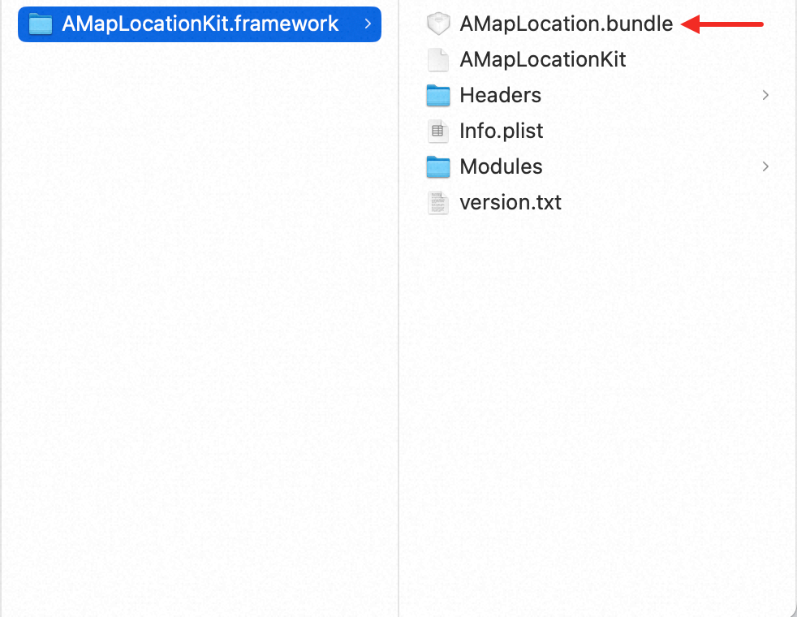Click chevron beside AMapLocationKit.framework
The width and height of the screenshot is (797, 617).
[x=368, y=24]
